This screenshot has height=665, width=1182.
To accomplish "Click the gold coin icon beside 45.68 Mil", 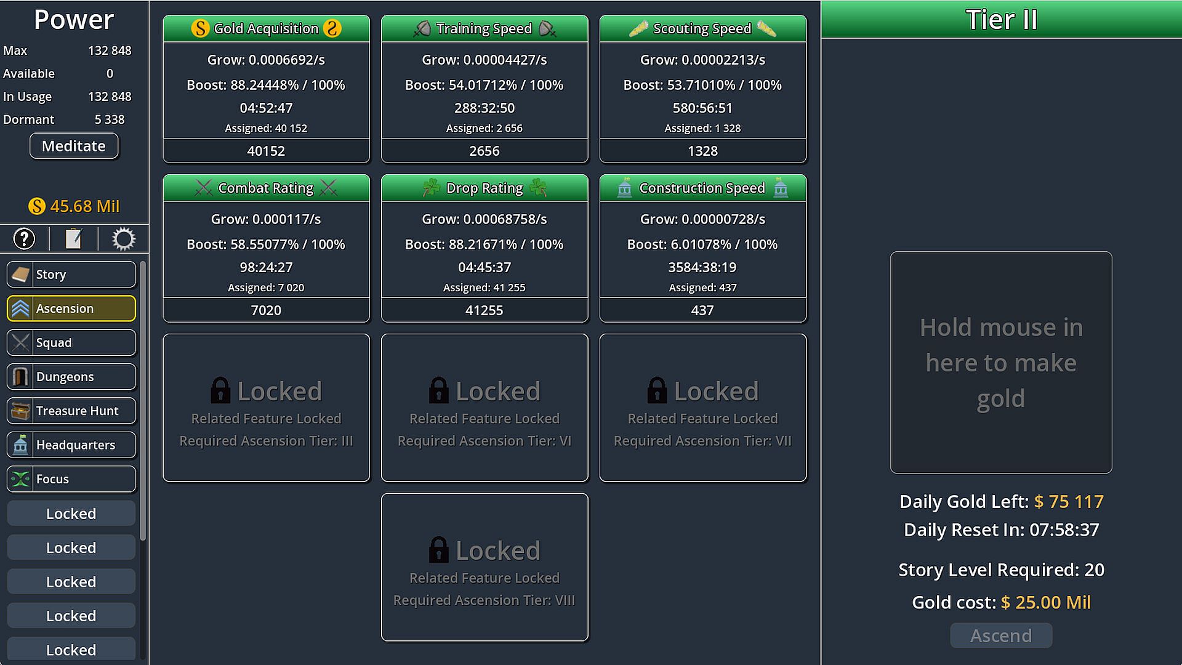I will [37, 206].
